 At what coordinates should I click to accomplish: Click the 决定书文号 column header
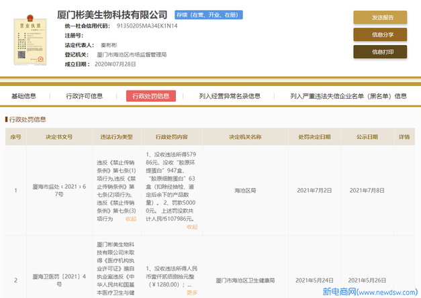59,137
